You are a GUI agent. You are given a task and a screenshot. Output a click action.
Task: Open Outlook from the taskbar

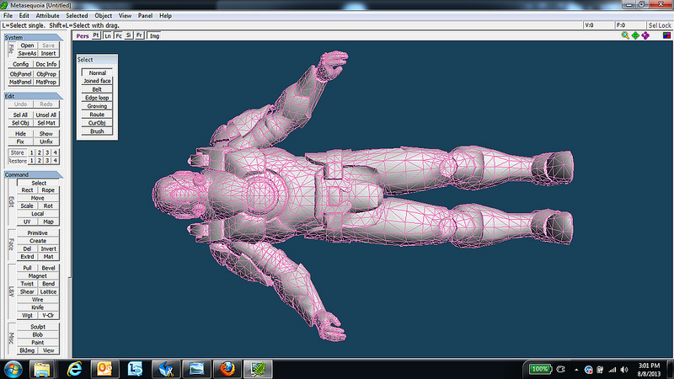(x=104, y=369)
